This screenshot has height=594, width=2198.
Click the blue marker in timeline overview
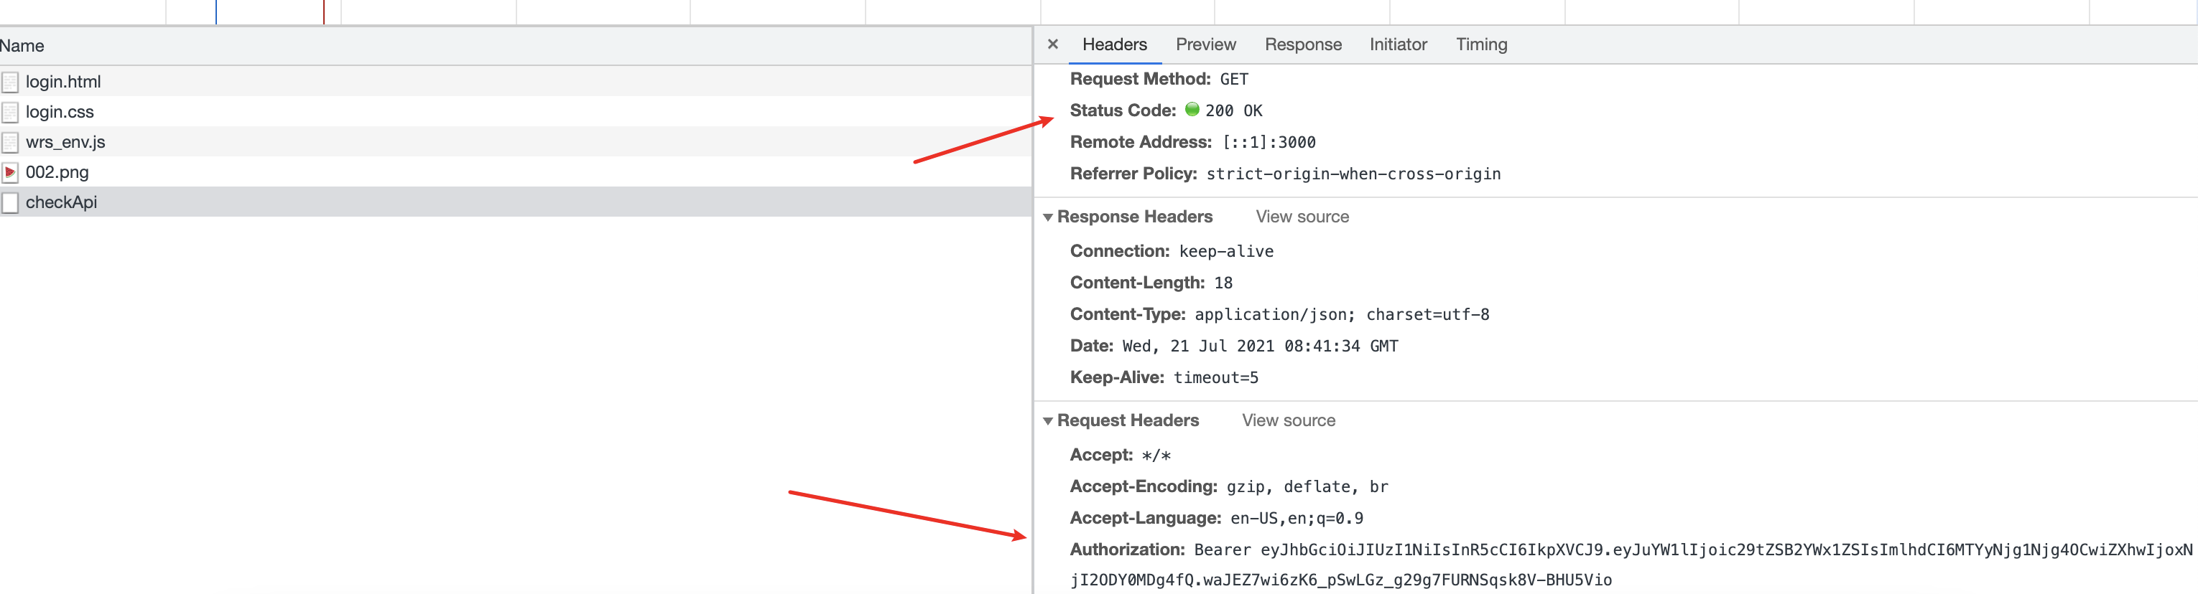tap(216, 12)
